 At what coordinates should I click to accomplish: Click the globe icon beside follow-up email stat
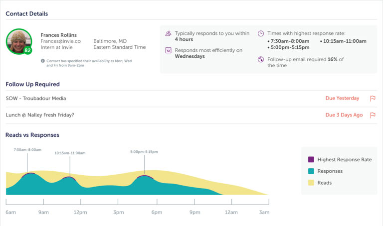pos(261,60)
